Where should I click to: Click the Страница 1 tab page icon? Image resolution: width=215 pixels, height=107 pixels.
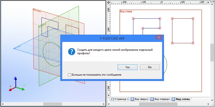pyautogui.click(x=112, y=99)
